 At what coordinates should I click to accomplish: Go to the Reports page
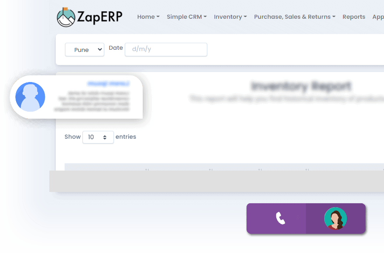coord(353,17)
